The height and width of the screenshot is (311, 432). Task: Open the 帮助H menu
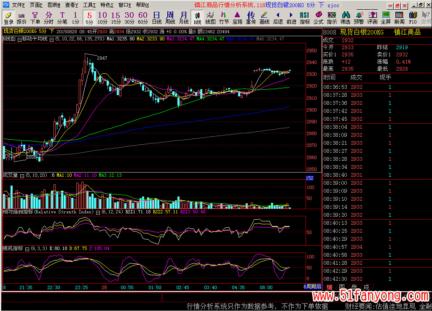coord(142,5)
